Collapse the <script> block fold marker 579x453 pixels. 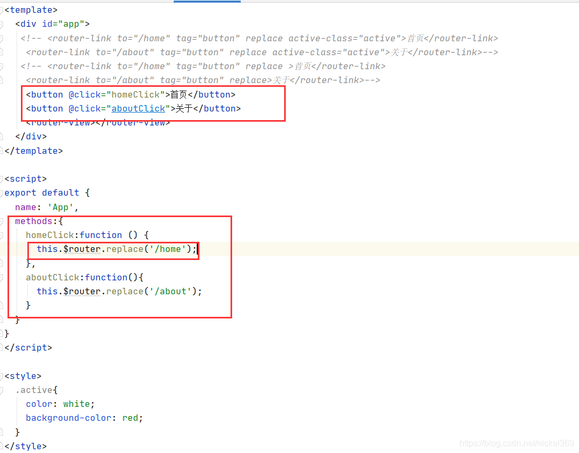[2, 179]
